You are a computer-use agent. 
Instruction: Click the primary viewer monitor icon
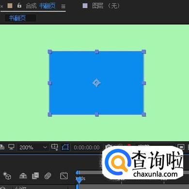[x=11, y=147]
